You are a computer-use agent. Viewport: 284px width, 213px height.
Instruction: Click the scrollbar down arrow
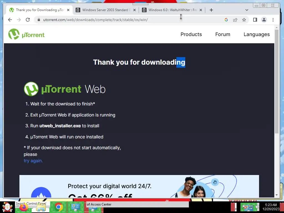[277, 195]
